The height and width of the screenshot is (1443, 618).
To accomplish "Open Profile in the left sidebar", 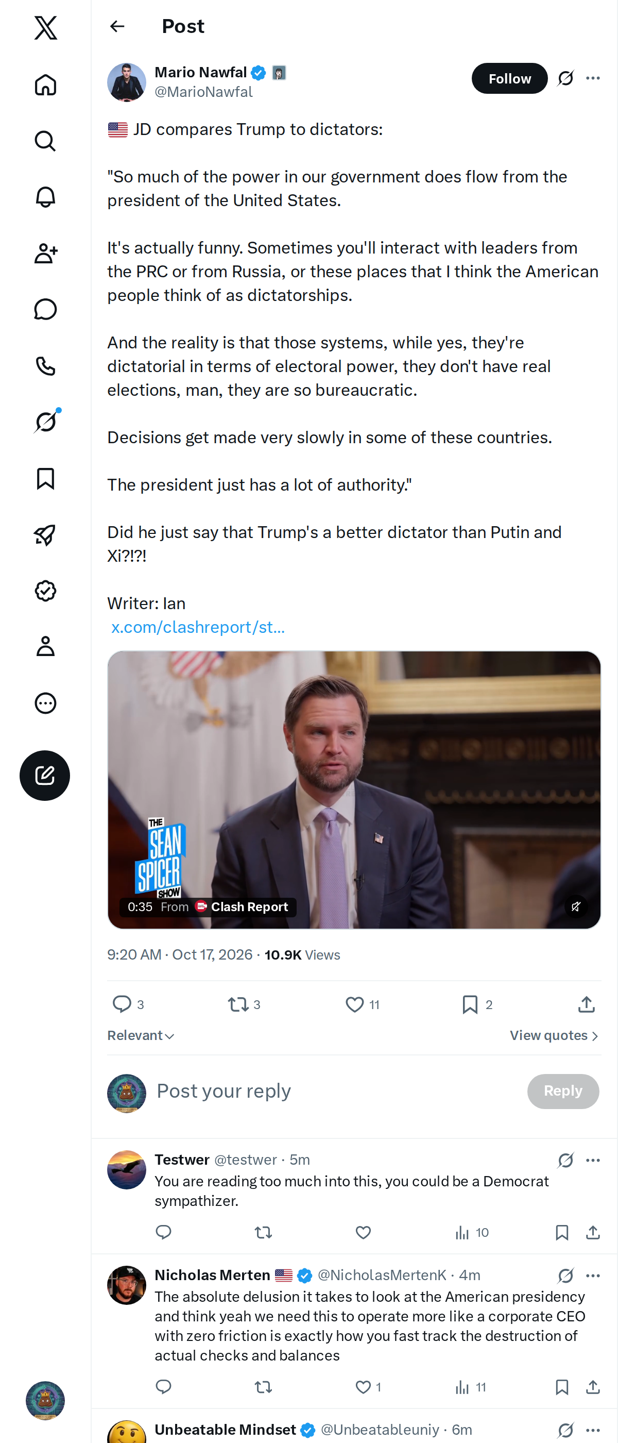I will (45, 646).
